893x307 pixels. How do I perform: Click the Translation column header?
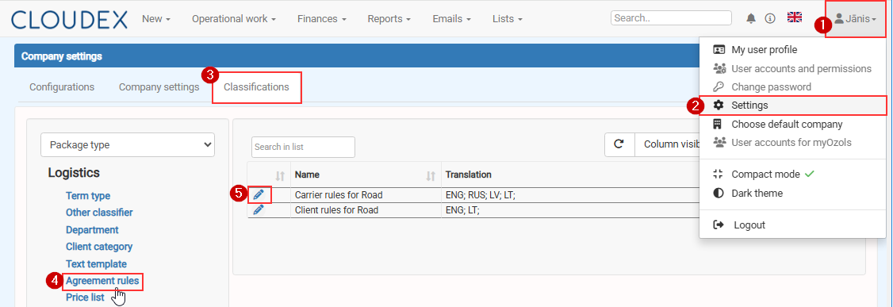468,175
